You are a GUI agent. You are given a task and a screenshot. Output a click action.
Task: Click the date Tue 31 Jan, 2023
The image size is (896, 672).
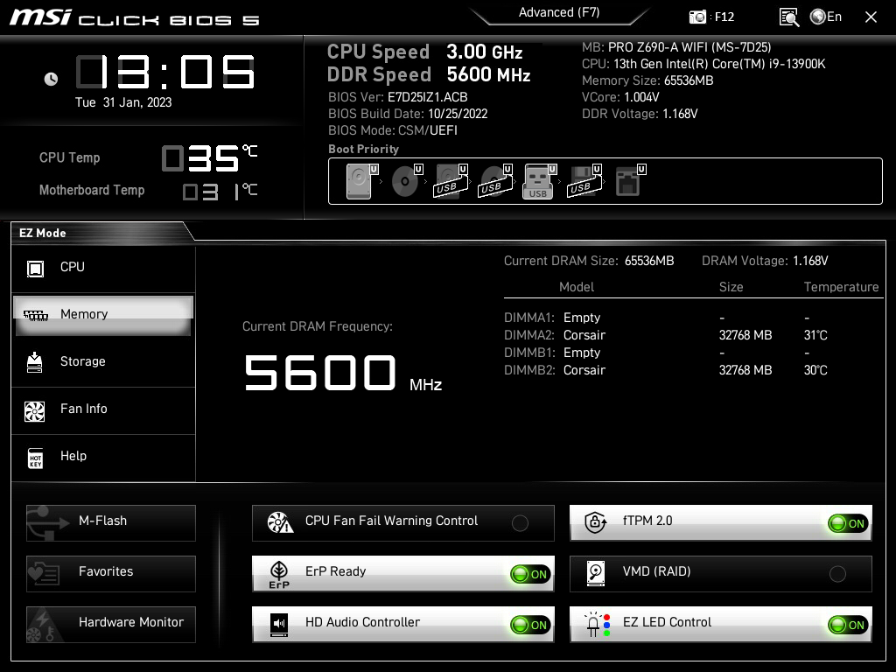(x=123, y=102)
